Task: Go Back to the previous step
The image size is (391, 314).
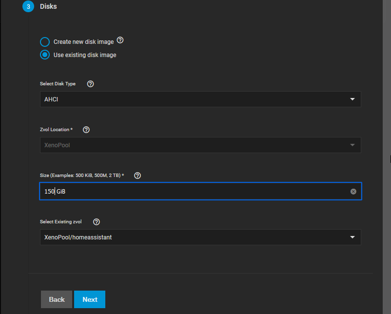Action: [x=57, y=299]
